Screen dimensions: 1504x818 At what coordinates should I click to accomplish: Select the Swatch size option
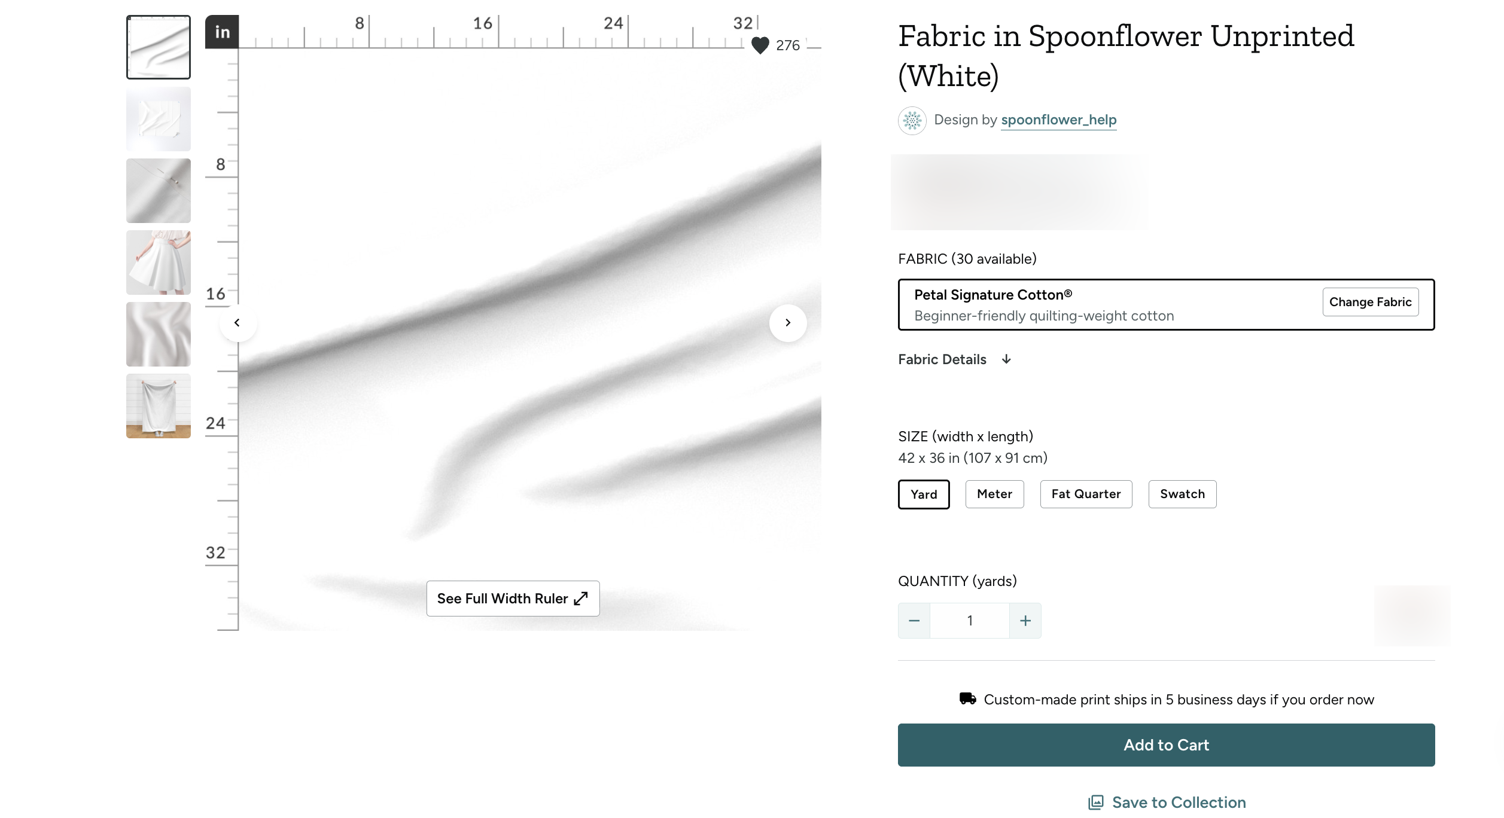[1182, 495]
